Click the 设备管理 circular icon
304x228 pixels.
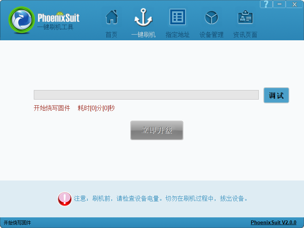[211, 17]
